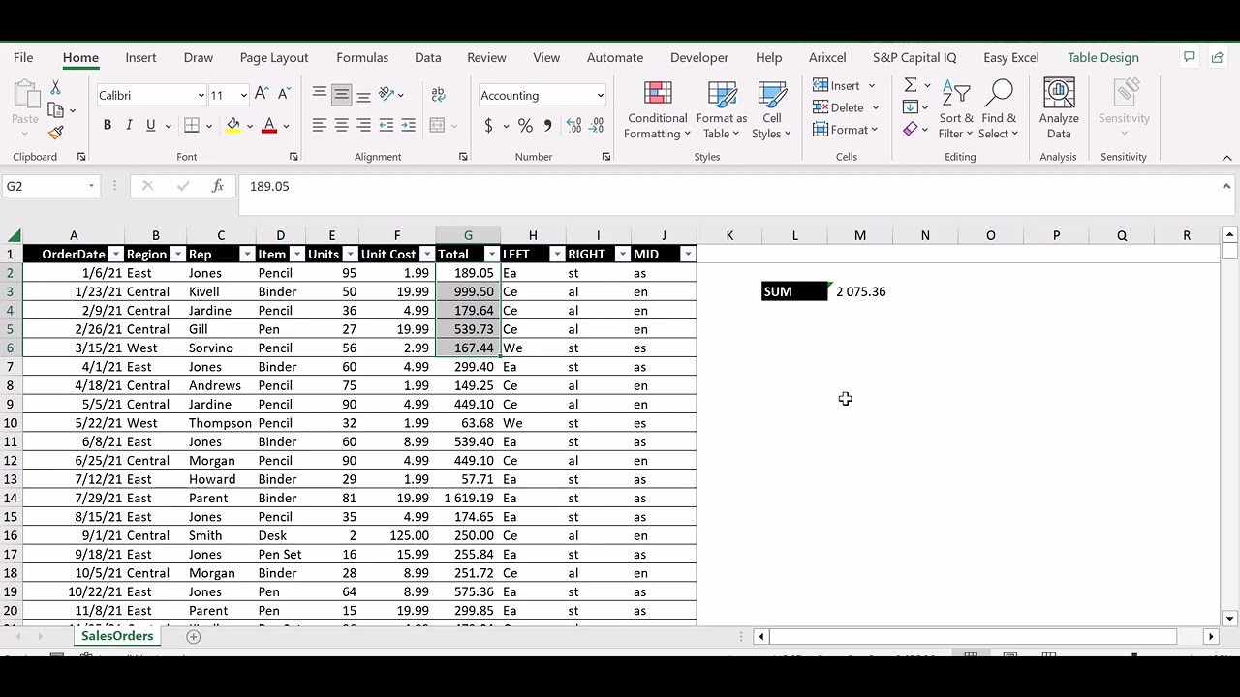This screenshot has height=697, width=1240.
Task: Apply percent style format
Action: click(x=525, y=125)
